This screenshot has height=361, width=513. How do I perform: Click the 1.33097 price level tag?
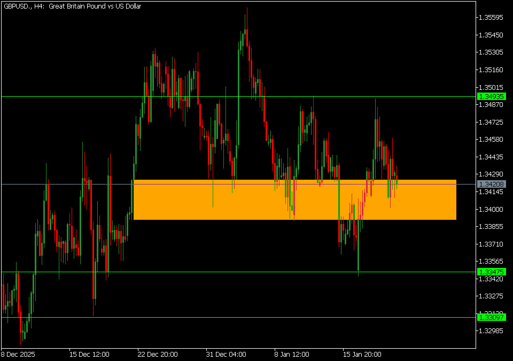tap(491, 317)
